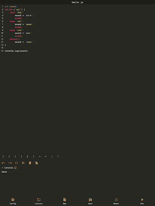Copy selection with the duplicate-pages icon

(x=37, y=163)
